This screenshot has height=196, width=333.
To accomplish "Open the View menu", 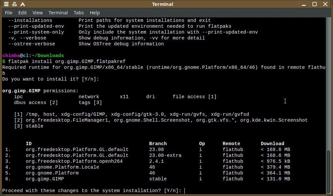I will click(x=38, y=13).
